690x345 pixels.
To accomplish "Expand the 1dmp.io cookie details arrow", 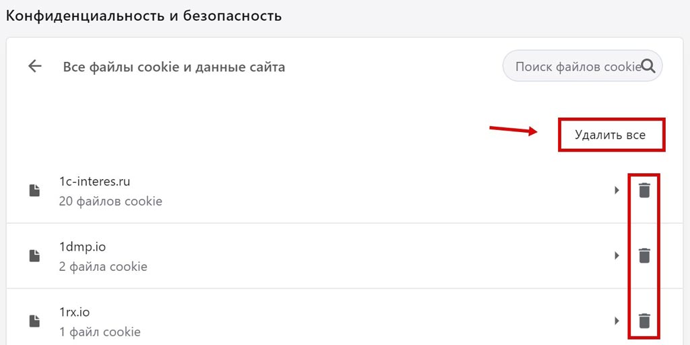I will coord(617,256).
